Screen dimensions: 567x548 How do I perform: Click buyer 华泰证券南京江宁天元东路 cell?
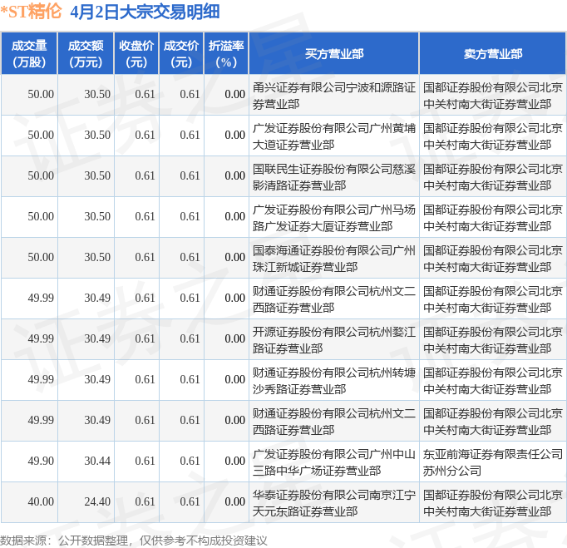pos(333,502)
